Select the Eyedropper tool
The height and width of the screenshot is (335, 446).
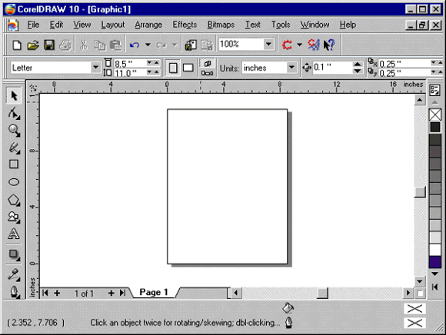tap(14, 274)
